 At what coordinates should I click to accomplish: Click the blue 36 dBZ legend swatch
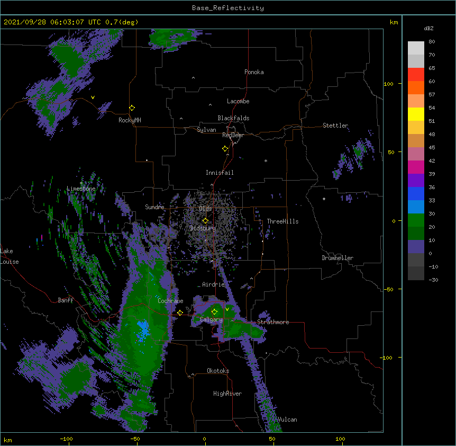coord(416,193)
